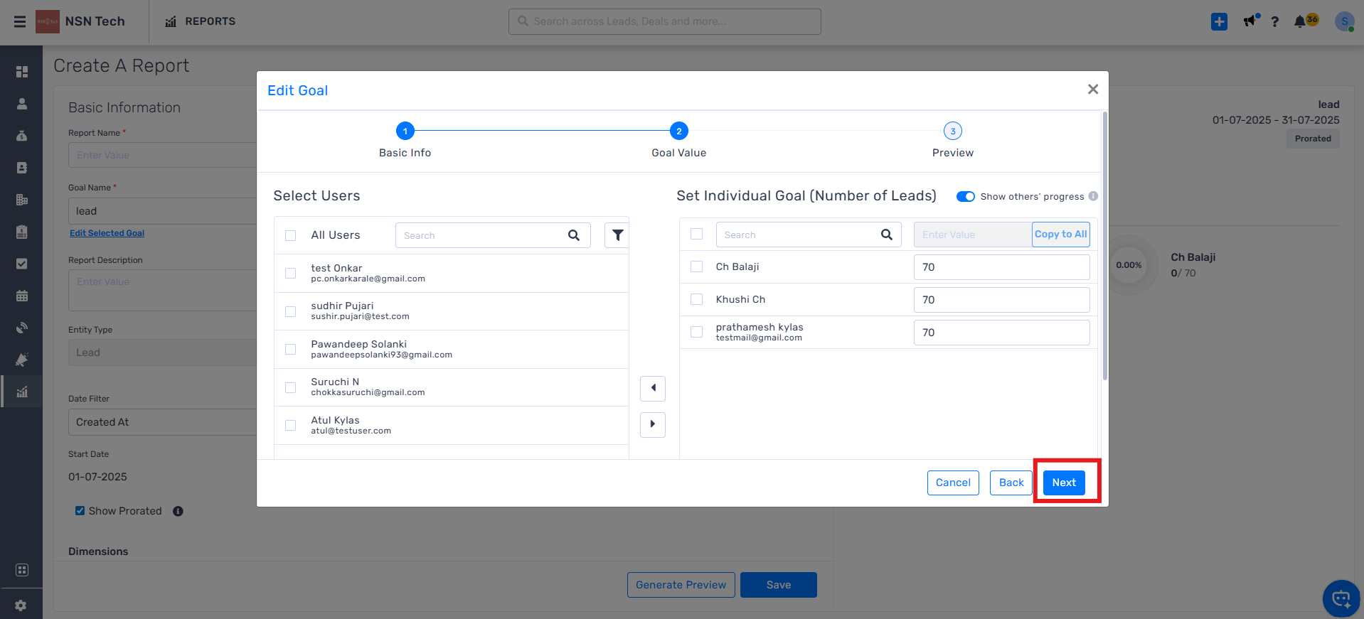Open the dashboard icon in sidebar
1364x619 pixels.
click(x=22, y=72)
